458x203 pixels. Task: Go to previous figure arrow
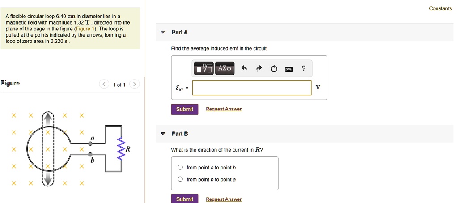[x=104, y=84]
